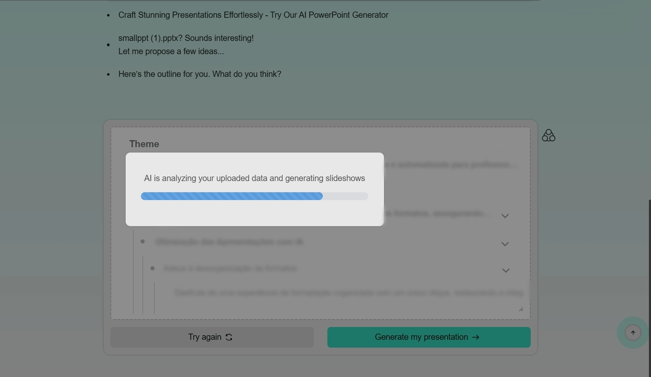The width and height of the screenshot is (651, 377).
Task: Select 'Adeus à desorganização de formatos' outline item
Action: click(230, 269)
